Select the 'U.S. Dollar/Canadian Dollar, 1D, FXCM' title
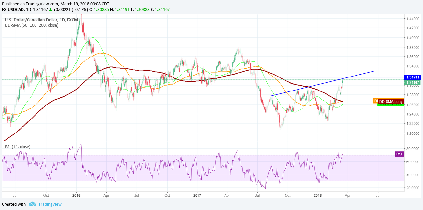The width and height of the screenshot is (423, 210). 41,20
